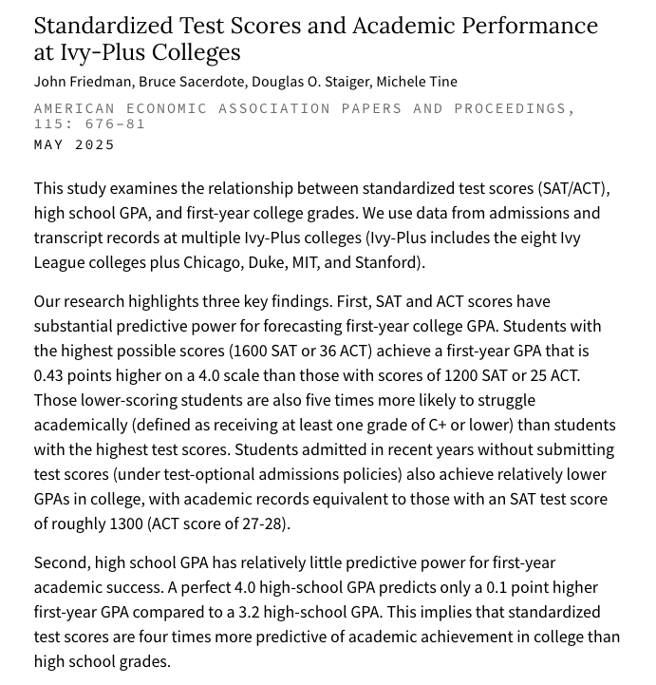The width and height of the screenshot is (656, 685).
Task: Click "(under test-optional admissions policies)" text
Action: 257,474
